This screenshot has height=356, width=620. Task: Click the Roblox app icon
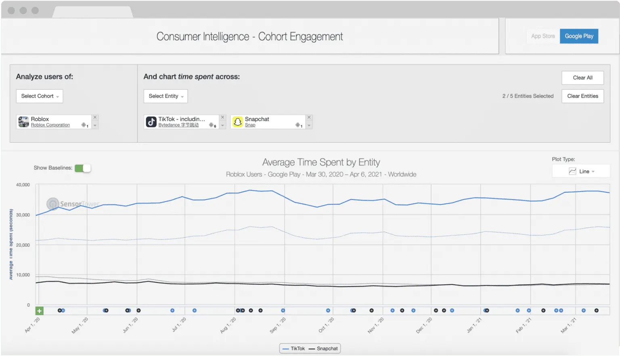(24, 122)
